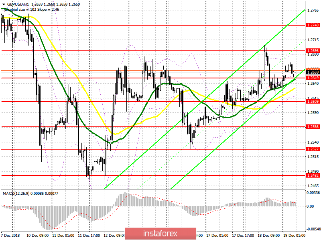The width and height of the screenshot is (321, 240).
Task: Click the MACD scale value 0.00336
Action: tap(313, 193)
